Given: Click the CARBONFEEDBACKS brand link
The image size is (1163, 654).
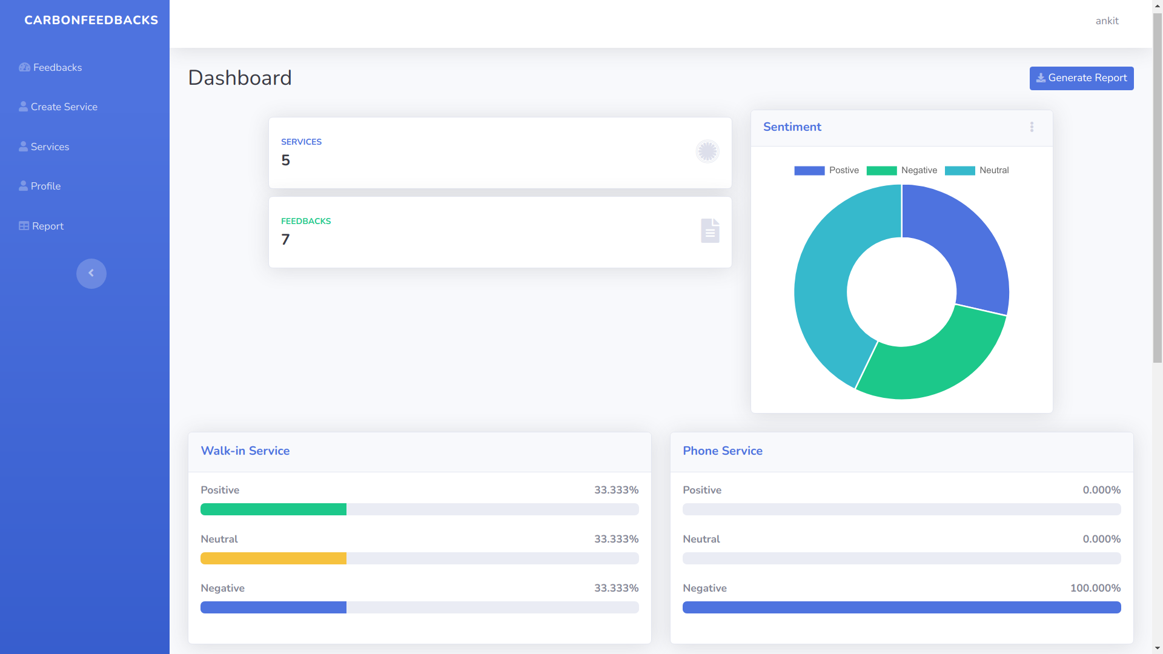Looking at the screenshot, I should (x=91, y=20).
